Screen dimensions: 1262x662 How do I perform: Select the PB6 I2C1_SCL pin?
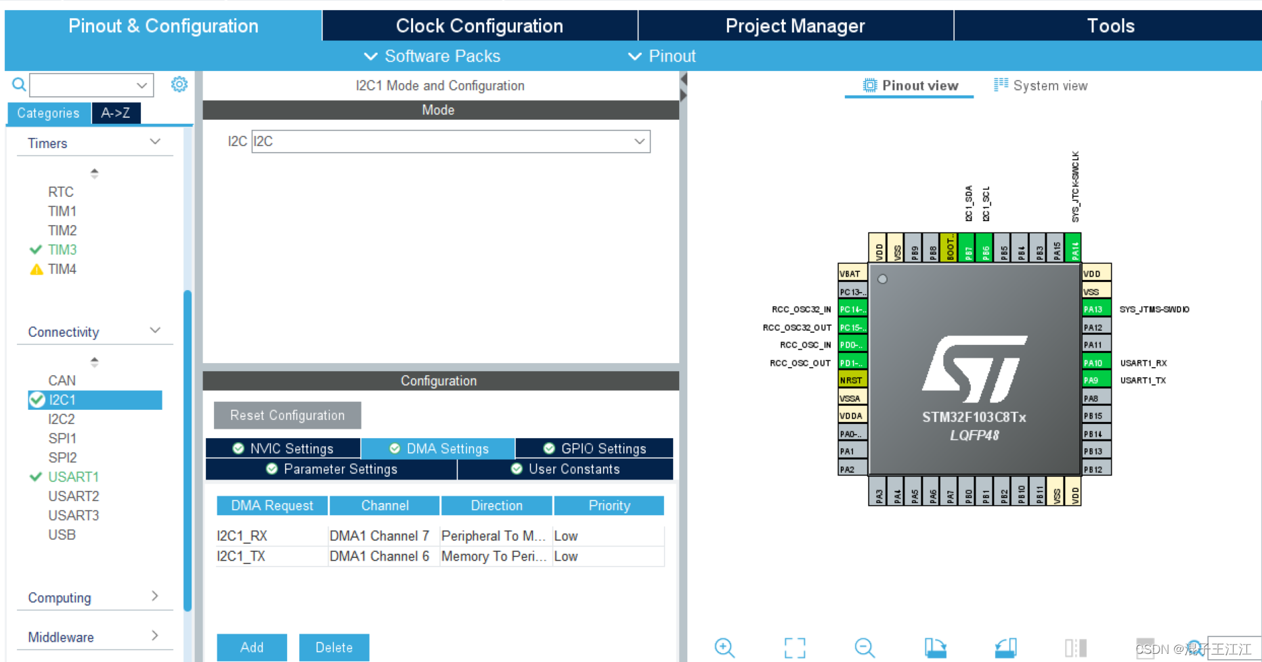coord(984,248)
